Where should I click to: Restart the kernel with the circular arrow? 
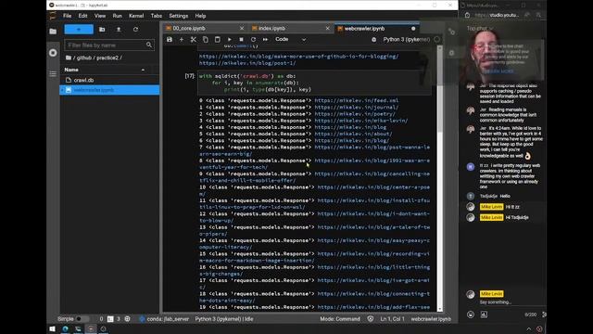click(253, 39)
